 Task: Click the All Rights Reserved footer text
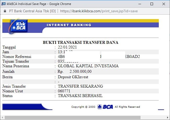point(127,107)
